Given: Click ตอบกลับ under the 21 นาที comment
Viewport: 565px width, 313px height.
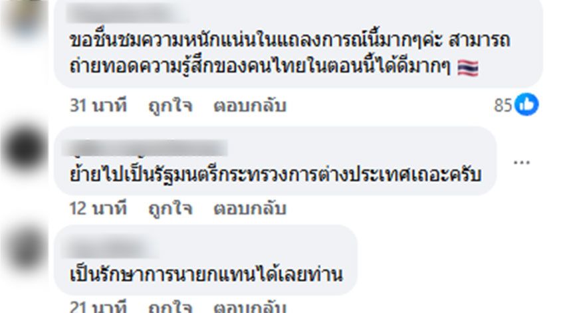Looking at the screenshot, I should (250, 306).
